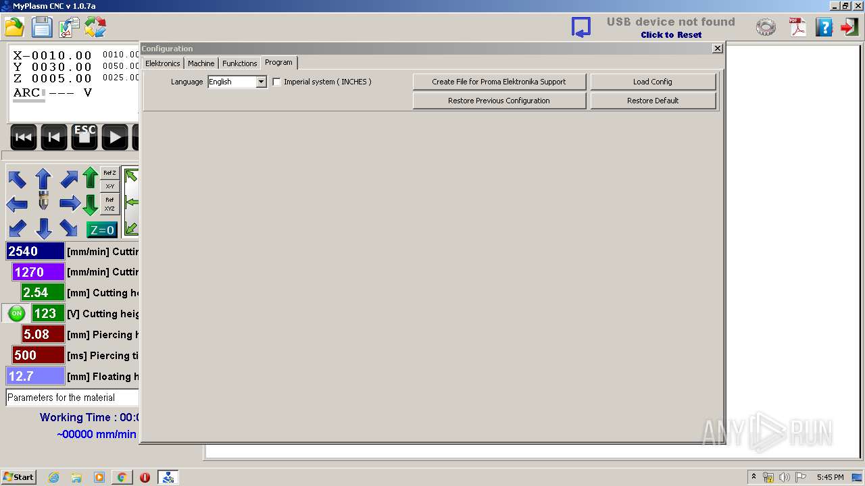Toggle the green ON height control switch
The width and height of the screenshot is (865, 486).
point(16,313)
